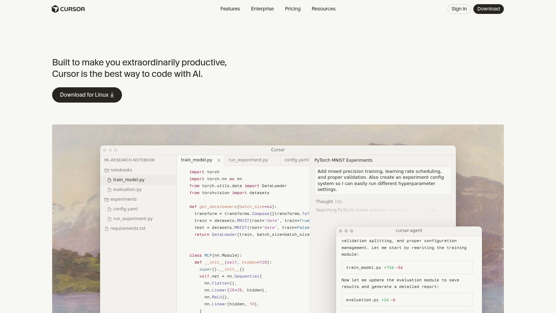
Task: Click the file icon next to evaluation.py
Action: click(109, 190)
